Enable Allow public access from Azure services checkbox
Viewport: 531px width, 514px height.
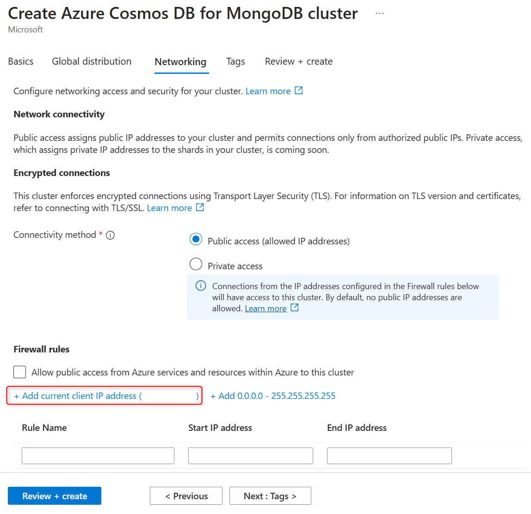click(x=19, y=372)
